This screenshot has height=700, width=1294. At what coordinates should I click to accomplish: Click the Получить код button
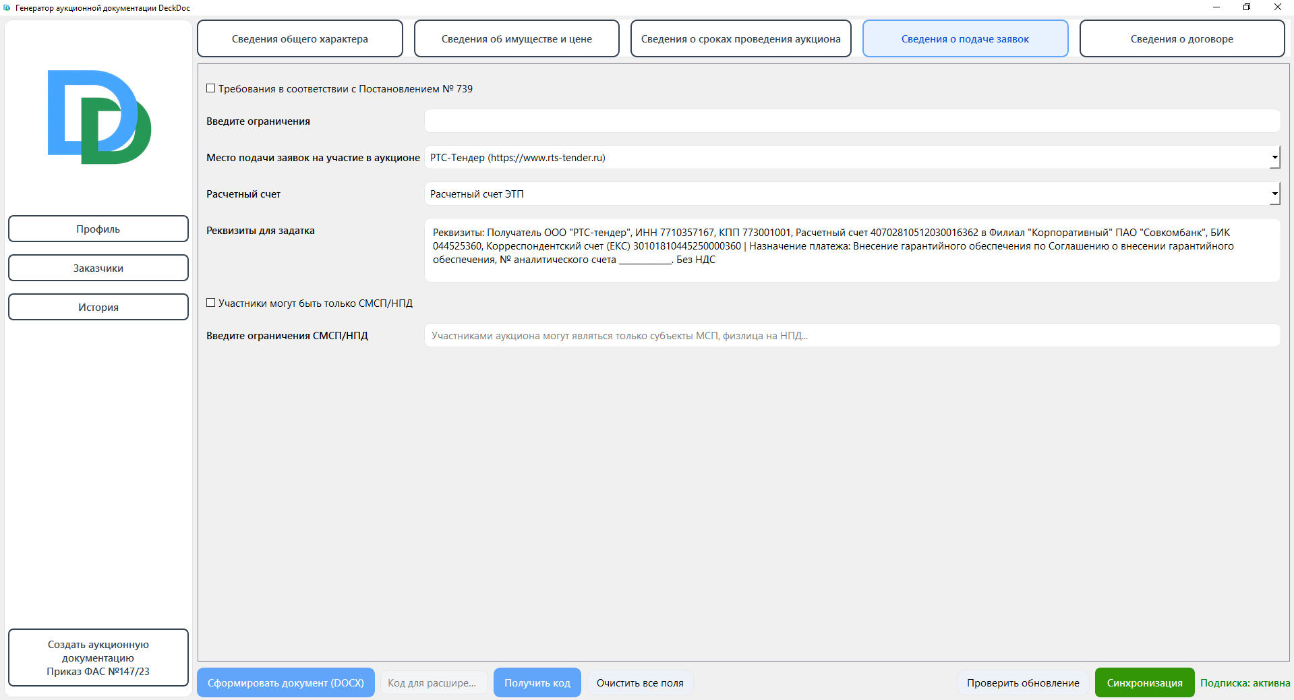[x=537, y=682]
